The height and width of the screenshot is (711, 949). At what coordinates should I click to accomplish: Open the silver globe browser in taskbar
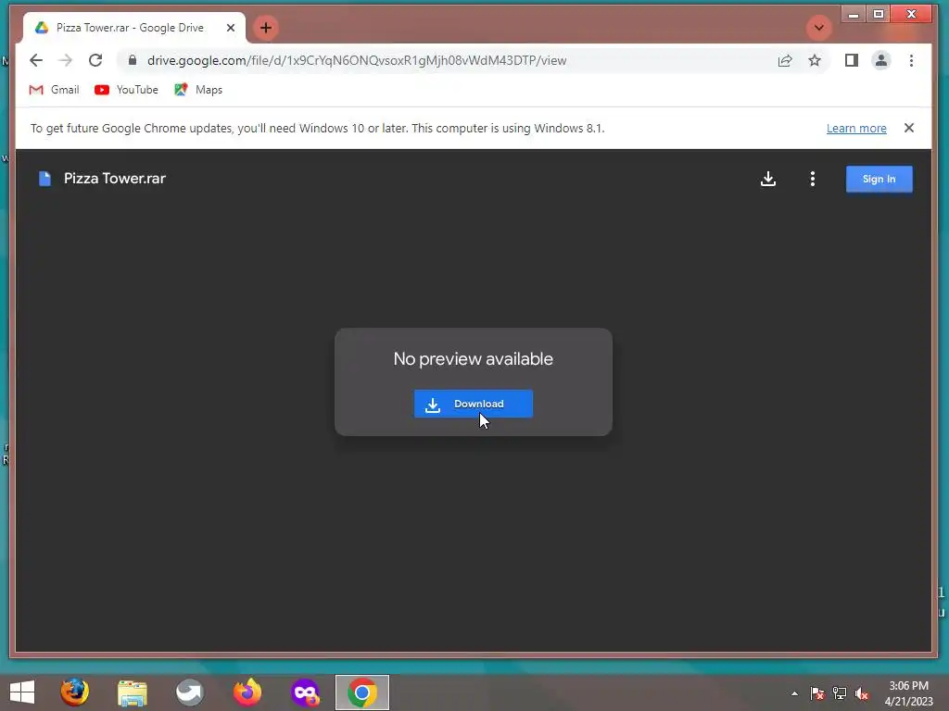click(189, 692)
